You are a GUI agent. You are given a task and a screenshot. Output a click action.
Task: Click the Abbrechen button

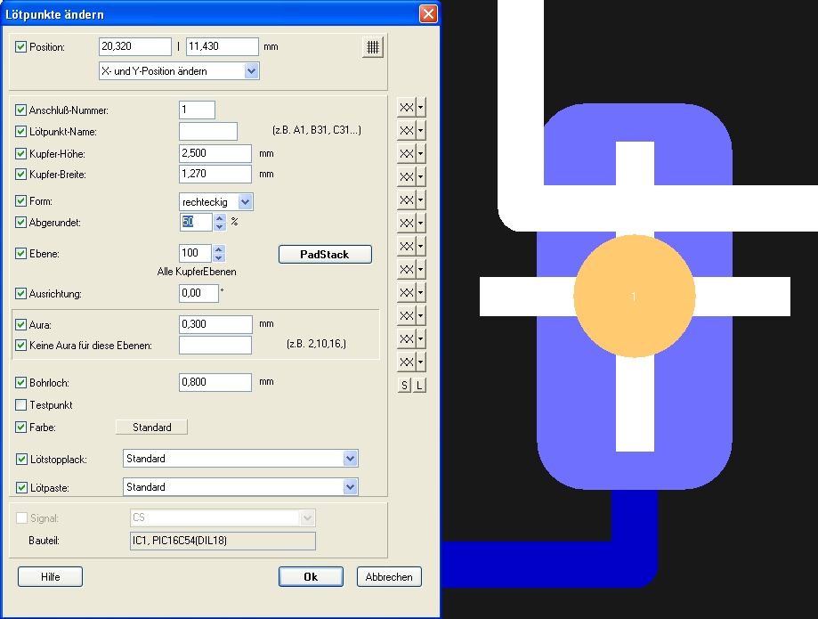389,576
